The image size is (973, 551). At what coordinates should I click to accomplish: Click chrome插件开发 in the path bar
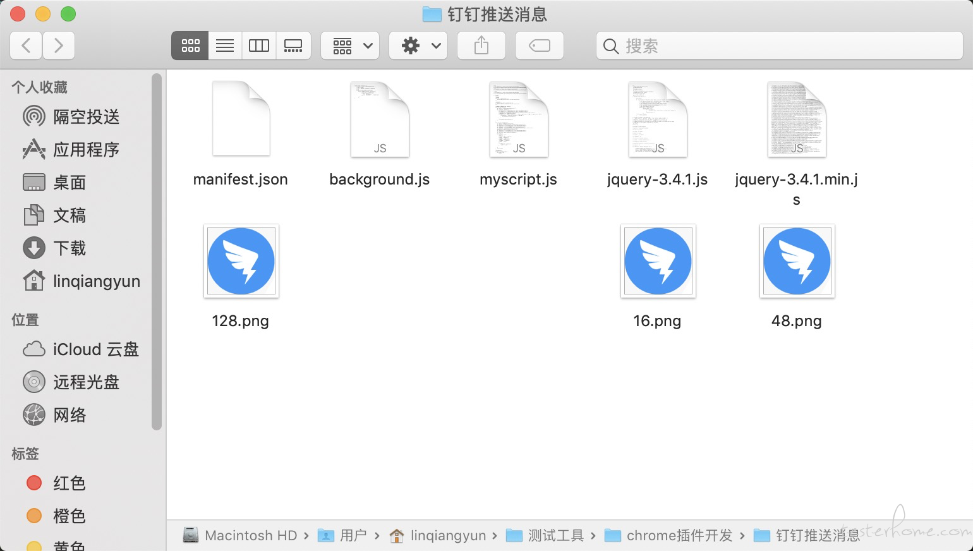668,535
